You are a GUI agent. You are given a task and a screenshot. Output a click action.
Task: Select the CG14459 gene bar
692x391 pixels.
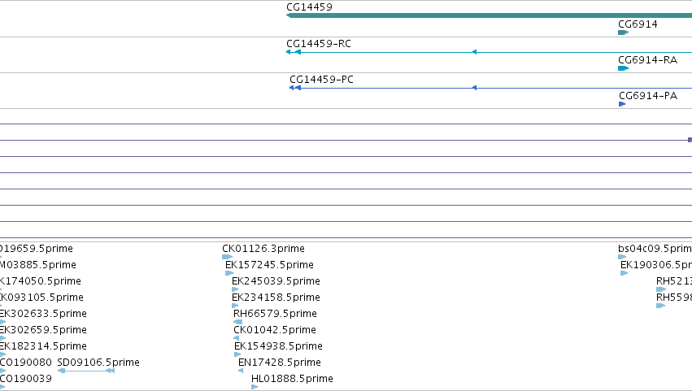tap(489, 15)
